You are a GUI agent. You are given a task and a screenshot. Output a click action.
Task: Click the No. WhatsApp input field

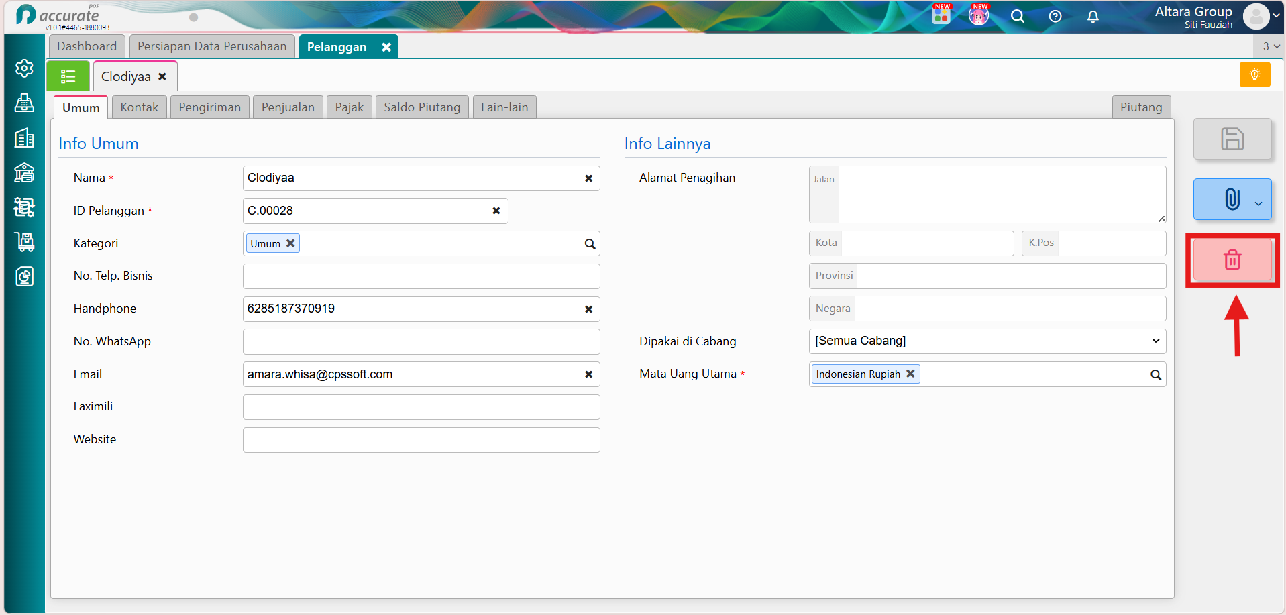tap(421, 342)
